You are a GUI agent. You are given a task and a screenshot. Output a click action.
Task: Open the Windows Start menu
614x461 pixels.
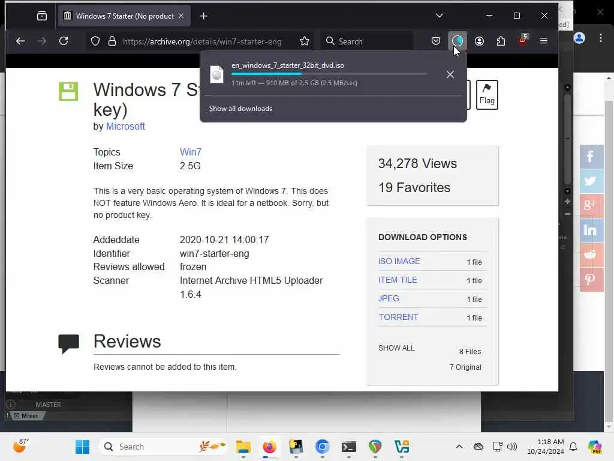point(82,447)
